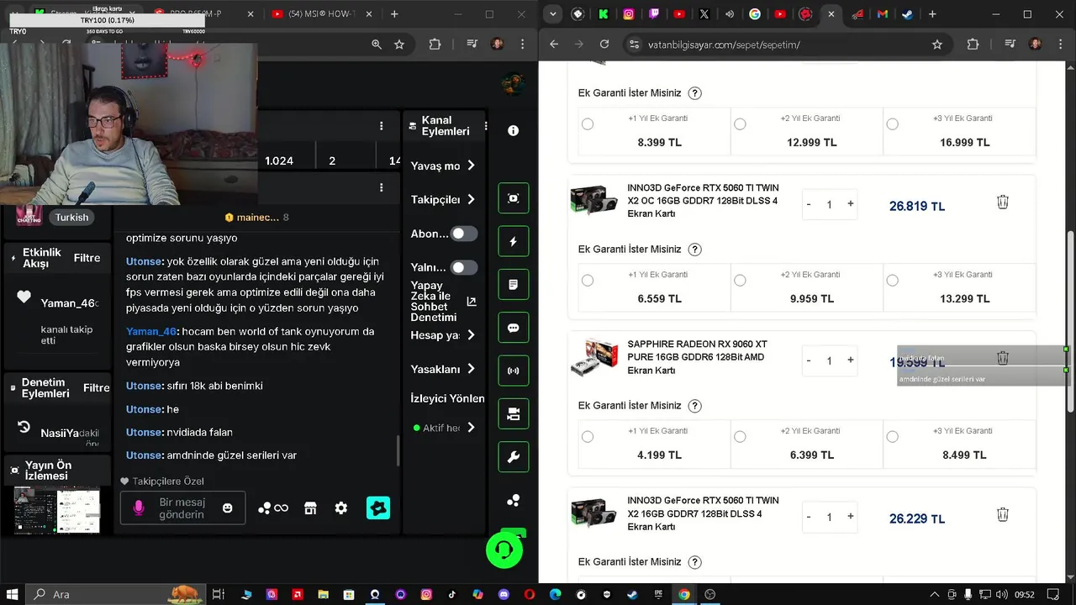Viewport: 1076px width, 605px height.
Task: Select +2 Yıl Ek Garanti for 6.399 TL
Action: point(740,437)
